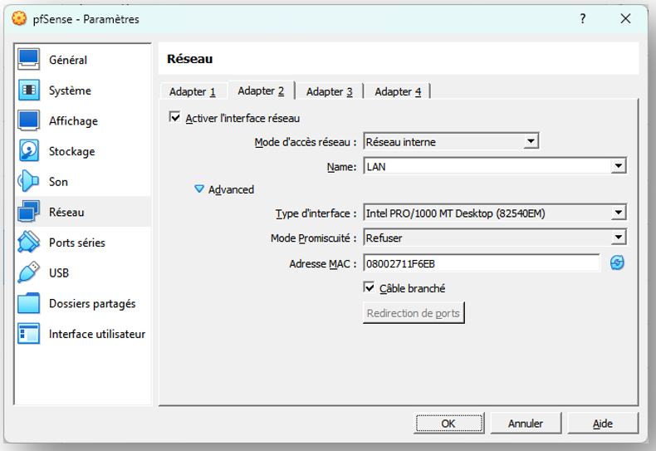Open the Name LAN combo box arrow
The height and width of the screenshot is (451, 656).
click(619, 166)
